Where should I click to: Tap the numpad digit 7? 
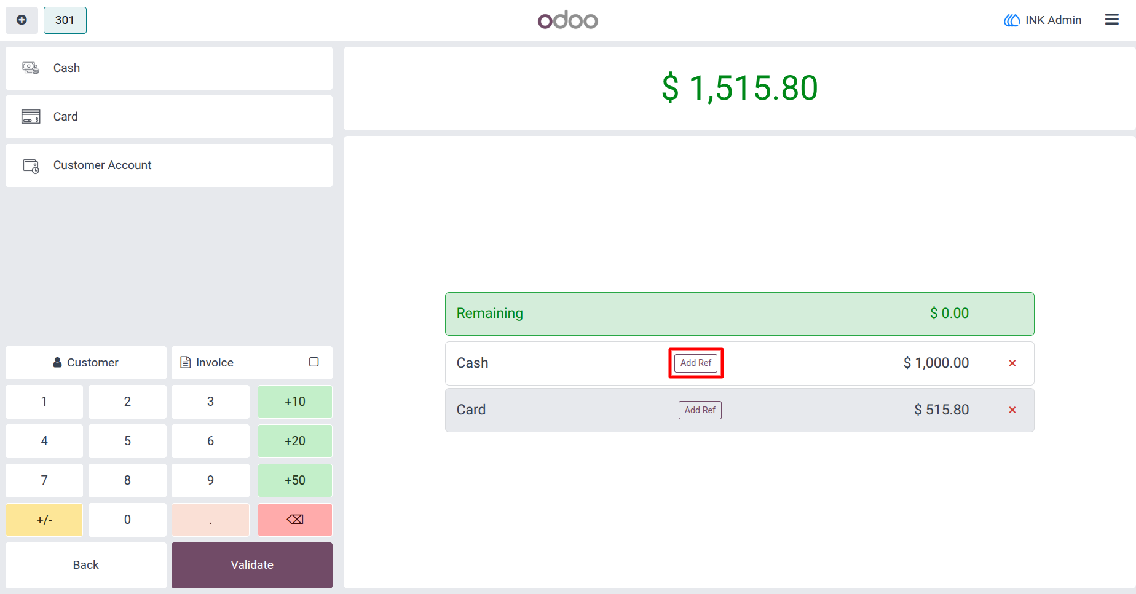tap(44, 480)
